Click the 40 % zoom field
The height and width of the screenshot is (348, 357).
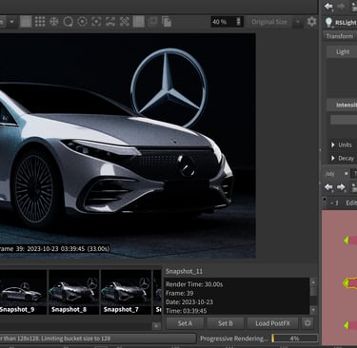pyautogui.click(x=223, y=22)
